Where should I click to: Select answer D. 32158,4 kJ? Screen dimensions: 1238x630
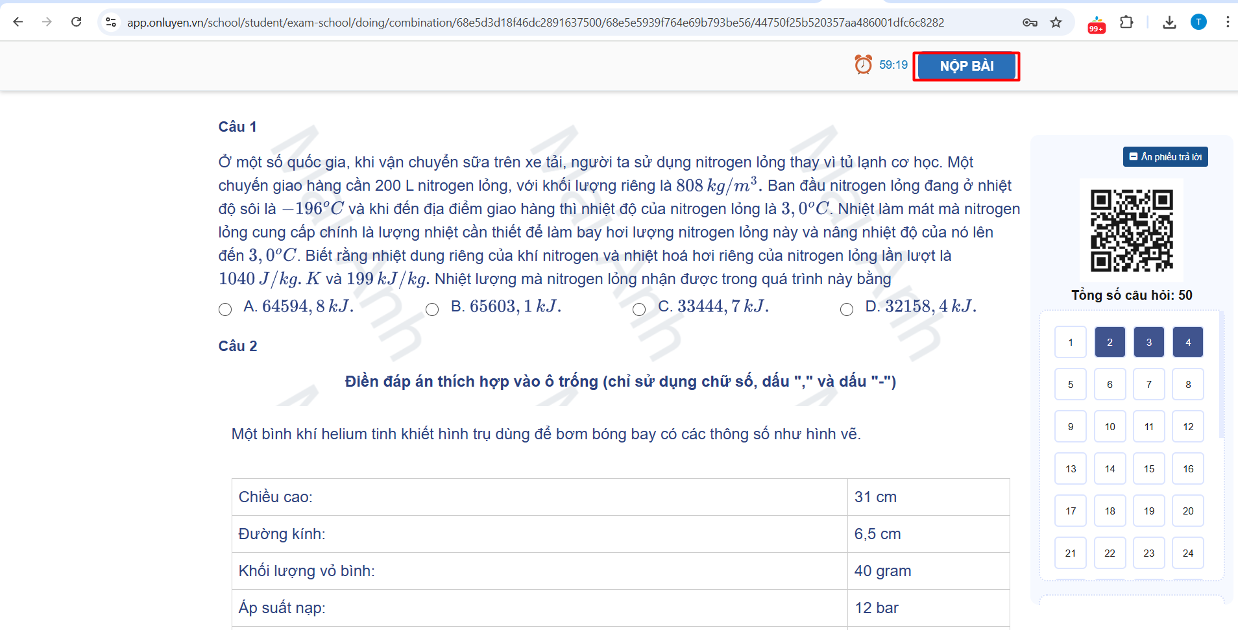[x=847, y=309]
